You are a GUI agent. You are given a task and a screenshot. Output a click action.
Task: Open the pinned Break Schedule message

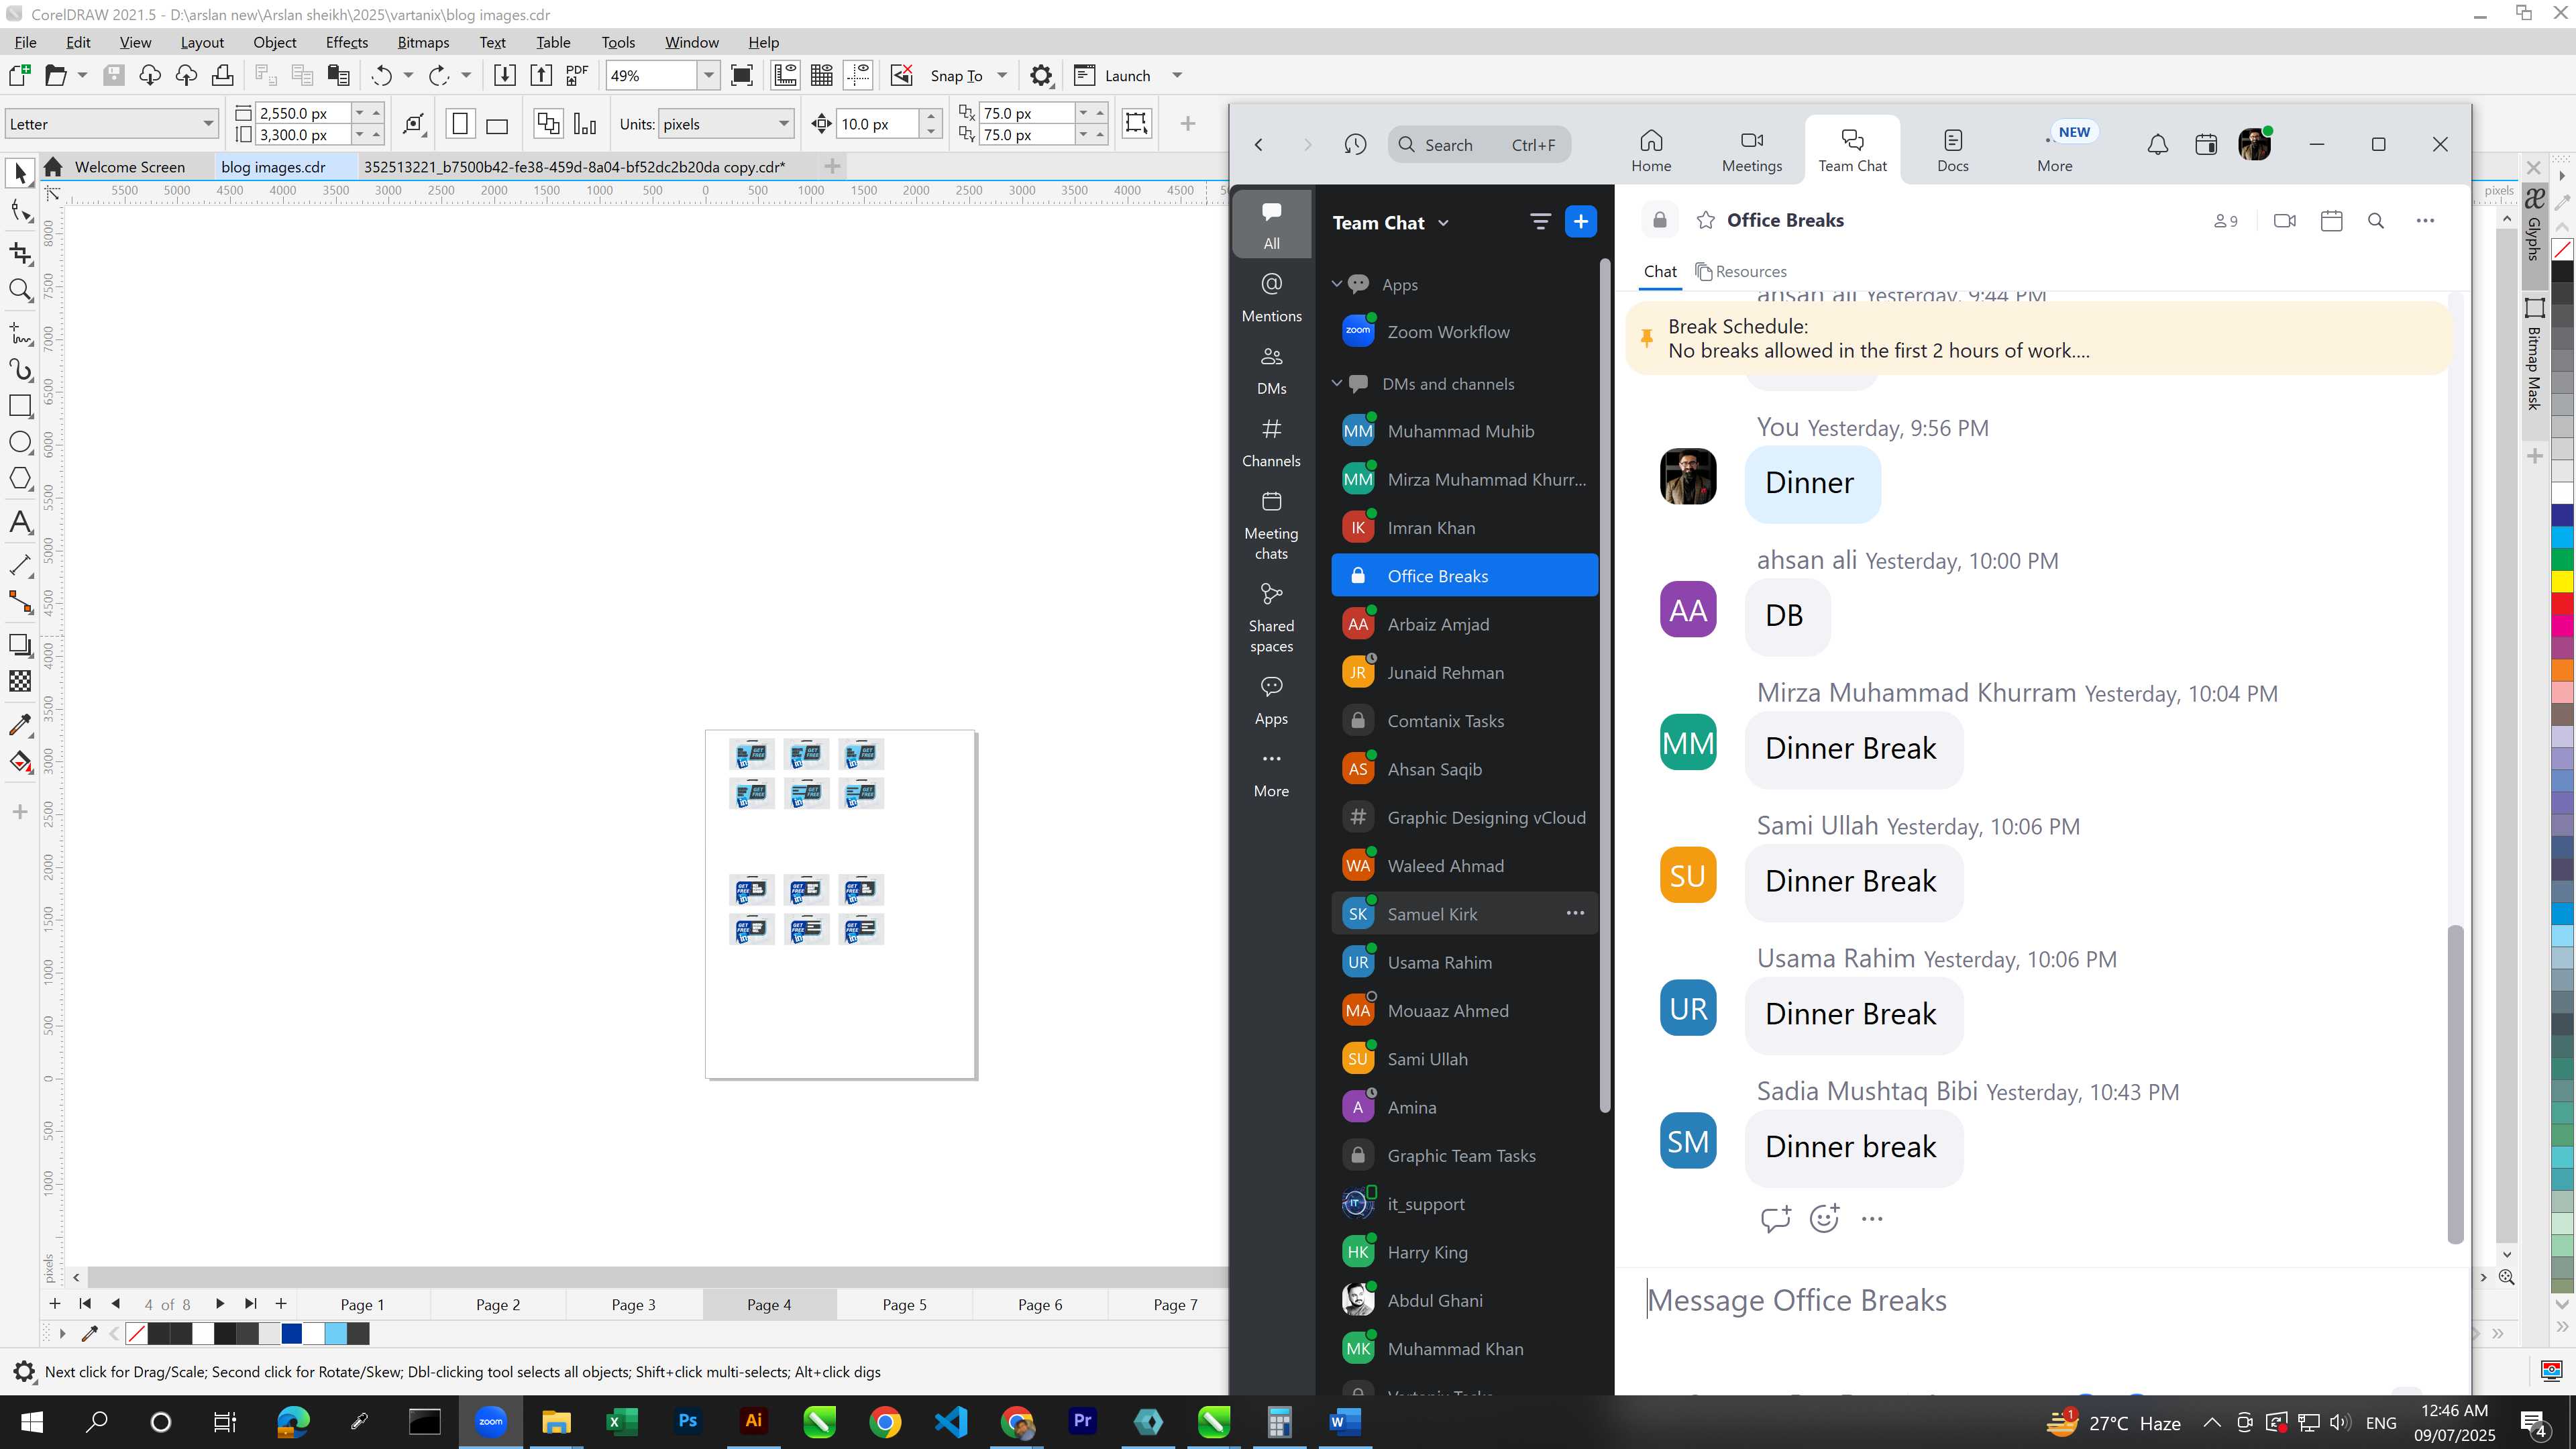(x=2039, y=339)
